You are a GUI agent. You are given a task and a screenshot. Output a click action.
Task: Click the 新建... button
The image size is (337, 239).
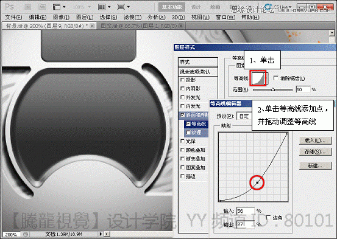click(x=315, y=165)
